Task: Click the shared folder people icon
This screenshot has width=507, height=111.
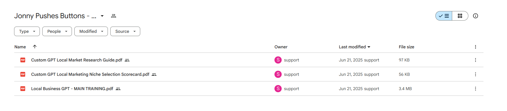Action: 114,16
